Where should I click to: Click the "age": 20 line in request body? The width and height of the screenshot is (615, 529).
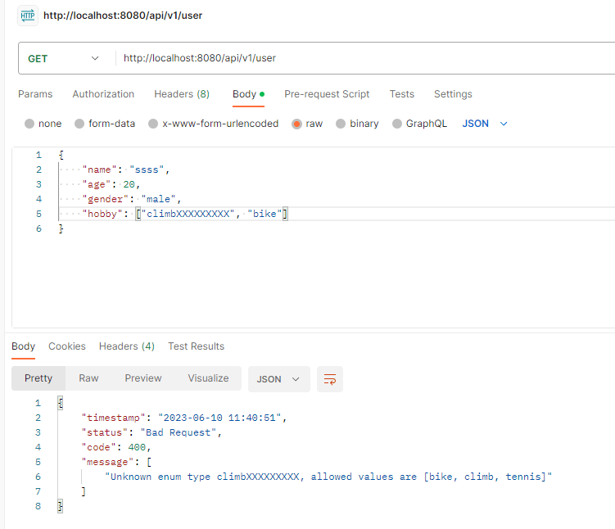[111, 184]
